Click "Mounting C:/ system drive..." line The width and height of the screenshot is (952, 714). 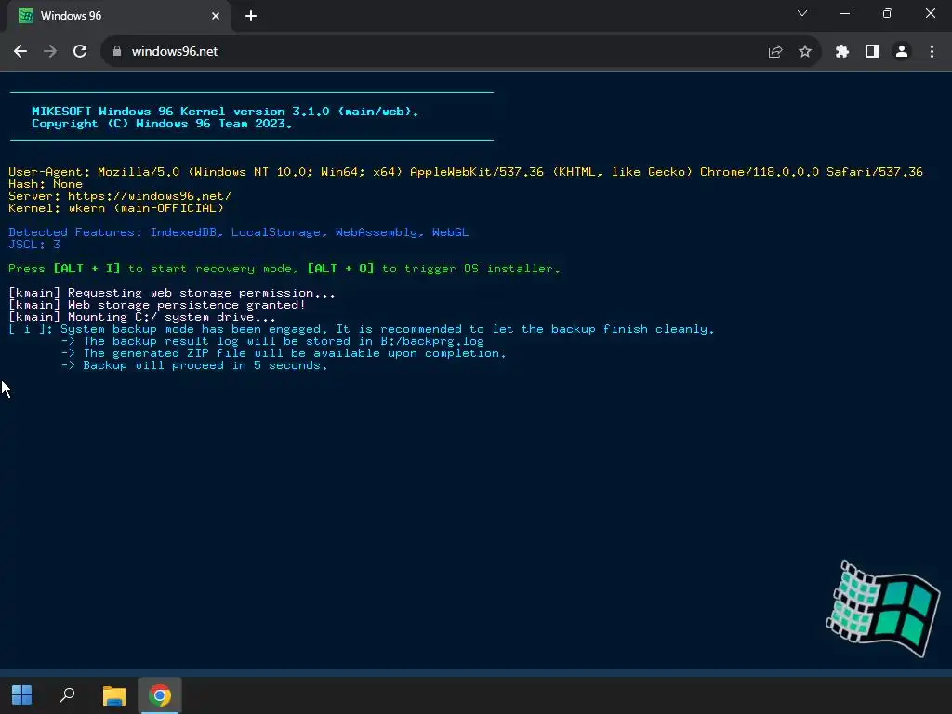tap(142, 318)
